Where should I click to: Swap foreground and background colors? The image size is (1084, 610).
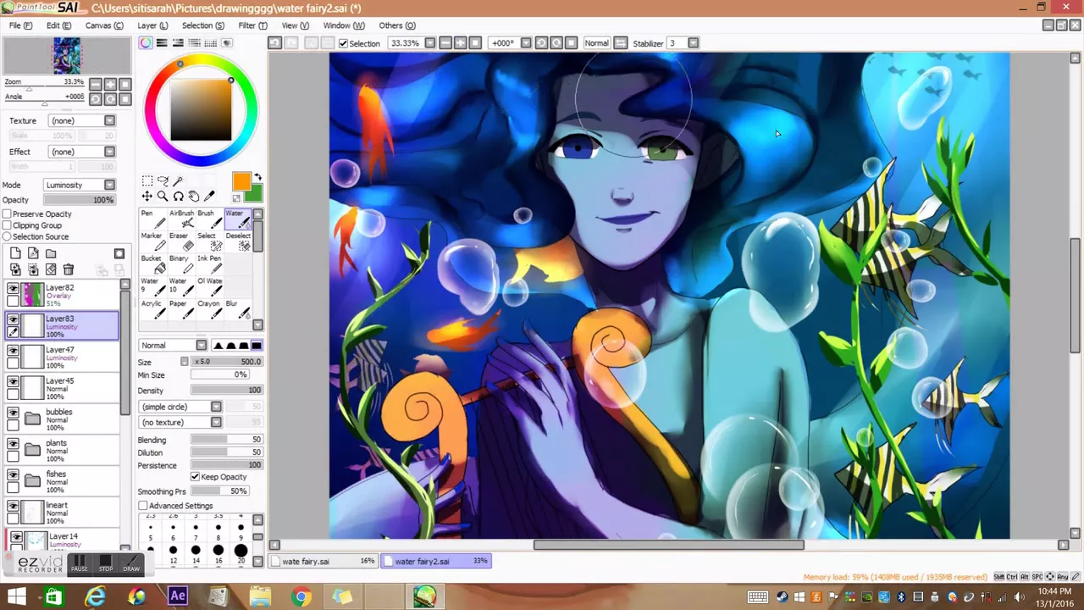[x=257, y=177]
